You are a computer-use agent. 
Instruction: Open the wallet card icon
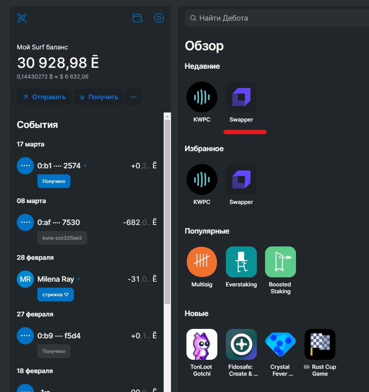coord(137,18)
